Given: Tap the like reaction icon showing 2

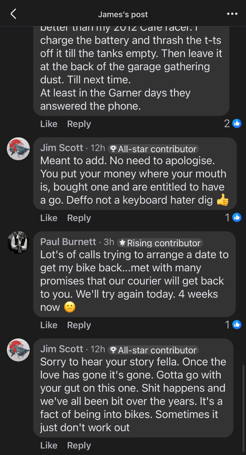Looking at the screenshot, I should (237, 123).
